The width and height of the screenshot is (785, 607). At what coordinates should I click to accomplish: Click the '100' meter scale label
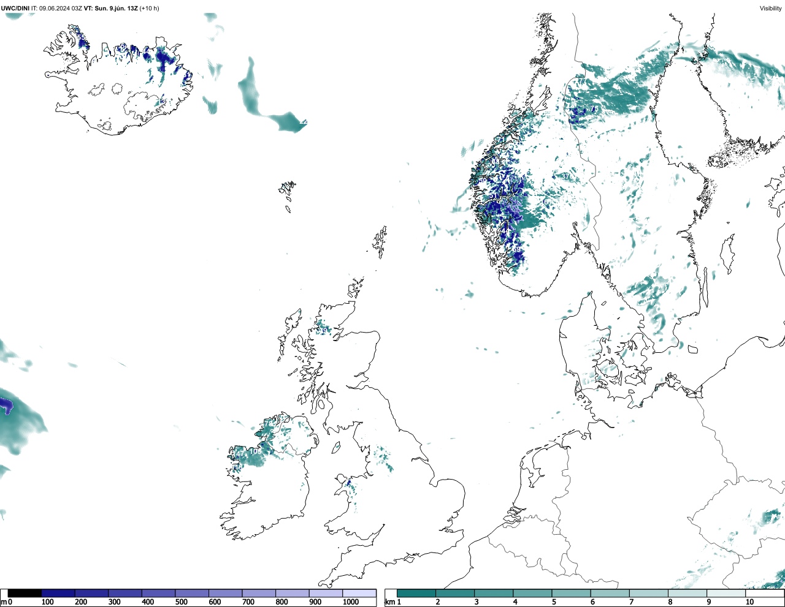tap(48, 602)
